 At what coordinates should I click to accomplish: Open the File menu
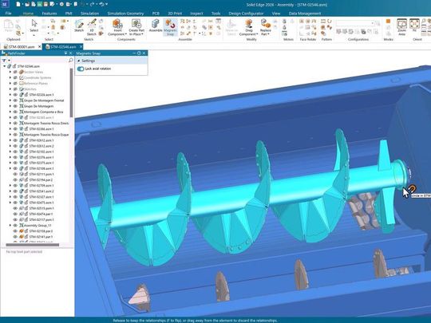click(8, 14)
